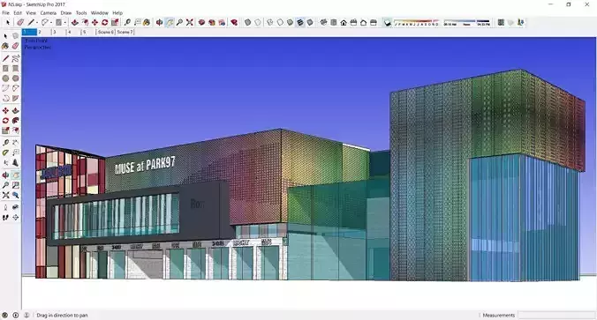
Task: Select Make Component in the side tool palette
Action: coord(15,36)
